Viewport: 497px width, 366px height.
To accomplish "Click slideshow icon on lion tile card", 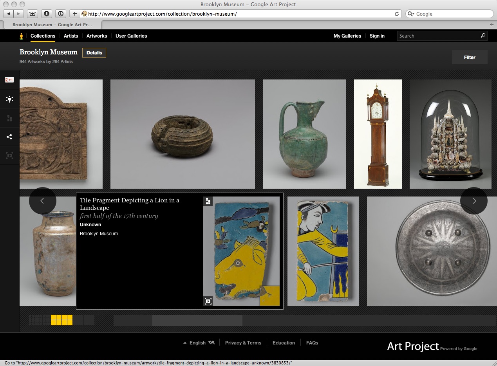I will (x=208, y=301).
